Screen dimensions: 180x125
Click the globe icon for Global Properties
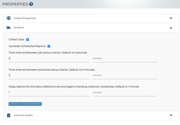[x=9, y=18]
